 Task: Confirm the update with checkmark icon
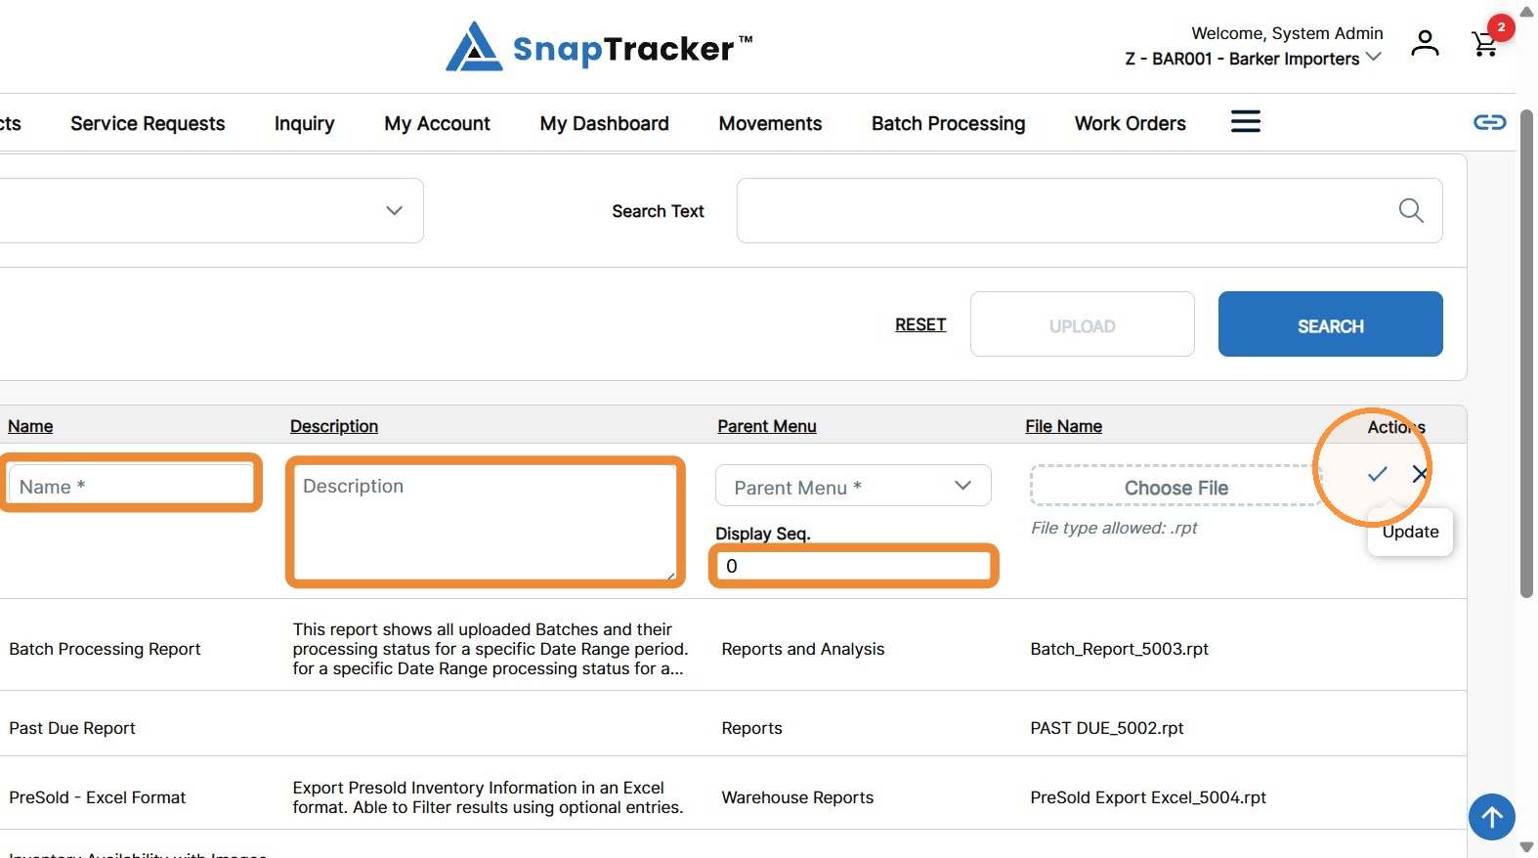[1377, 474]
